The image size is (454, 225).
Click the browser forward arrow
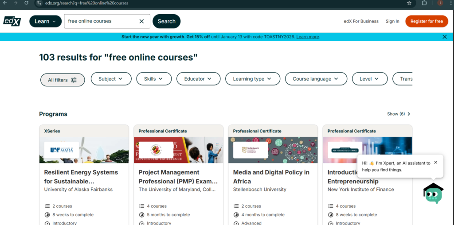(x=16, y=3)
